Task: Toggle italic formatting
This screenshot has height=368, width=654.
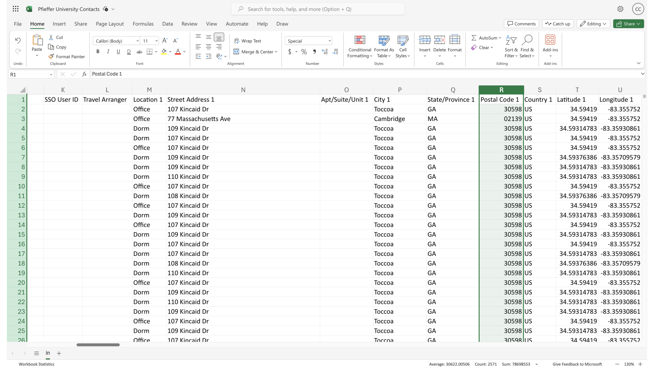Action: (x=108, y=51)
